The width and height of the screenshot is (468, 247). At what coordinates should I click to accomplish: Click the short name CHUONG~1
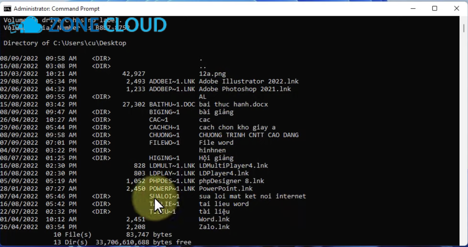pos(164,135)
